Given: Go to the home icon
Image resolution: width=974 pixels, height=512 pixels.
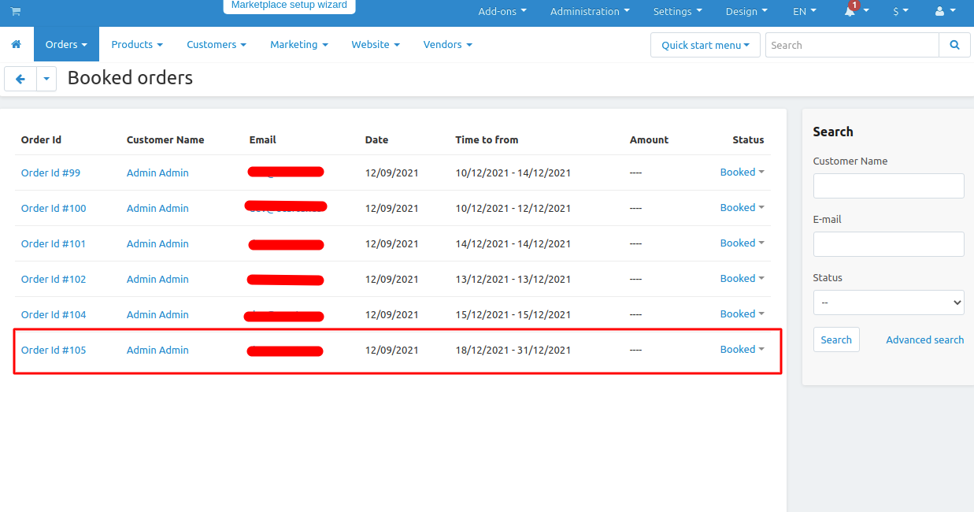Looking at the screenshot, I should (17, 45).
